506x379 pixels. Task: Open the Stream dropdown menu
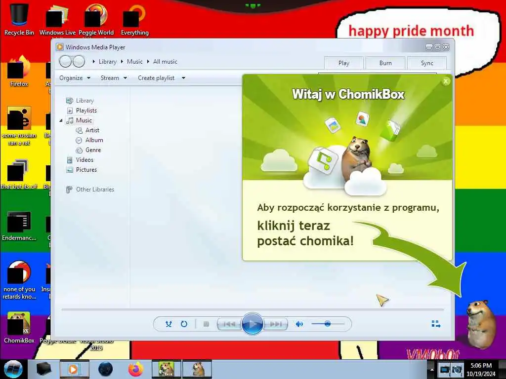114,77
